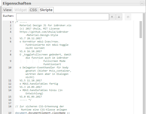
Task: Find previous match with up arrow
Action: click(112, 17)
